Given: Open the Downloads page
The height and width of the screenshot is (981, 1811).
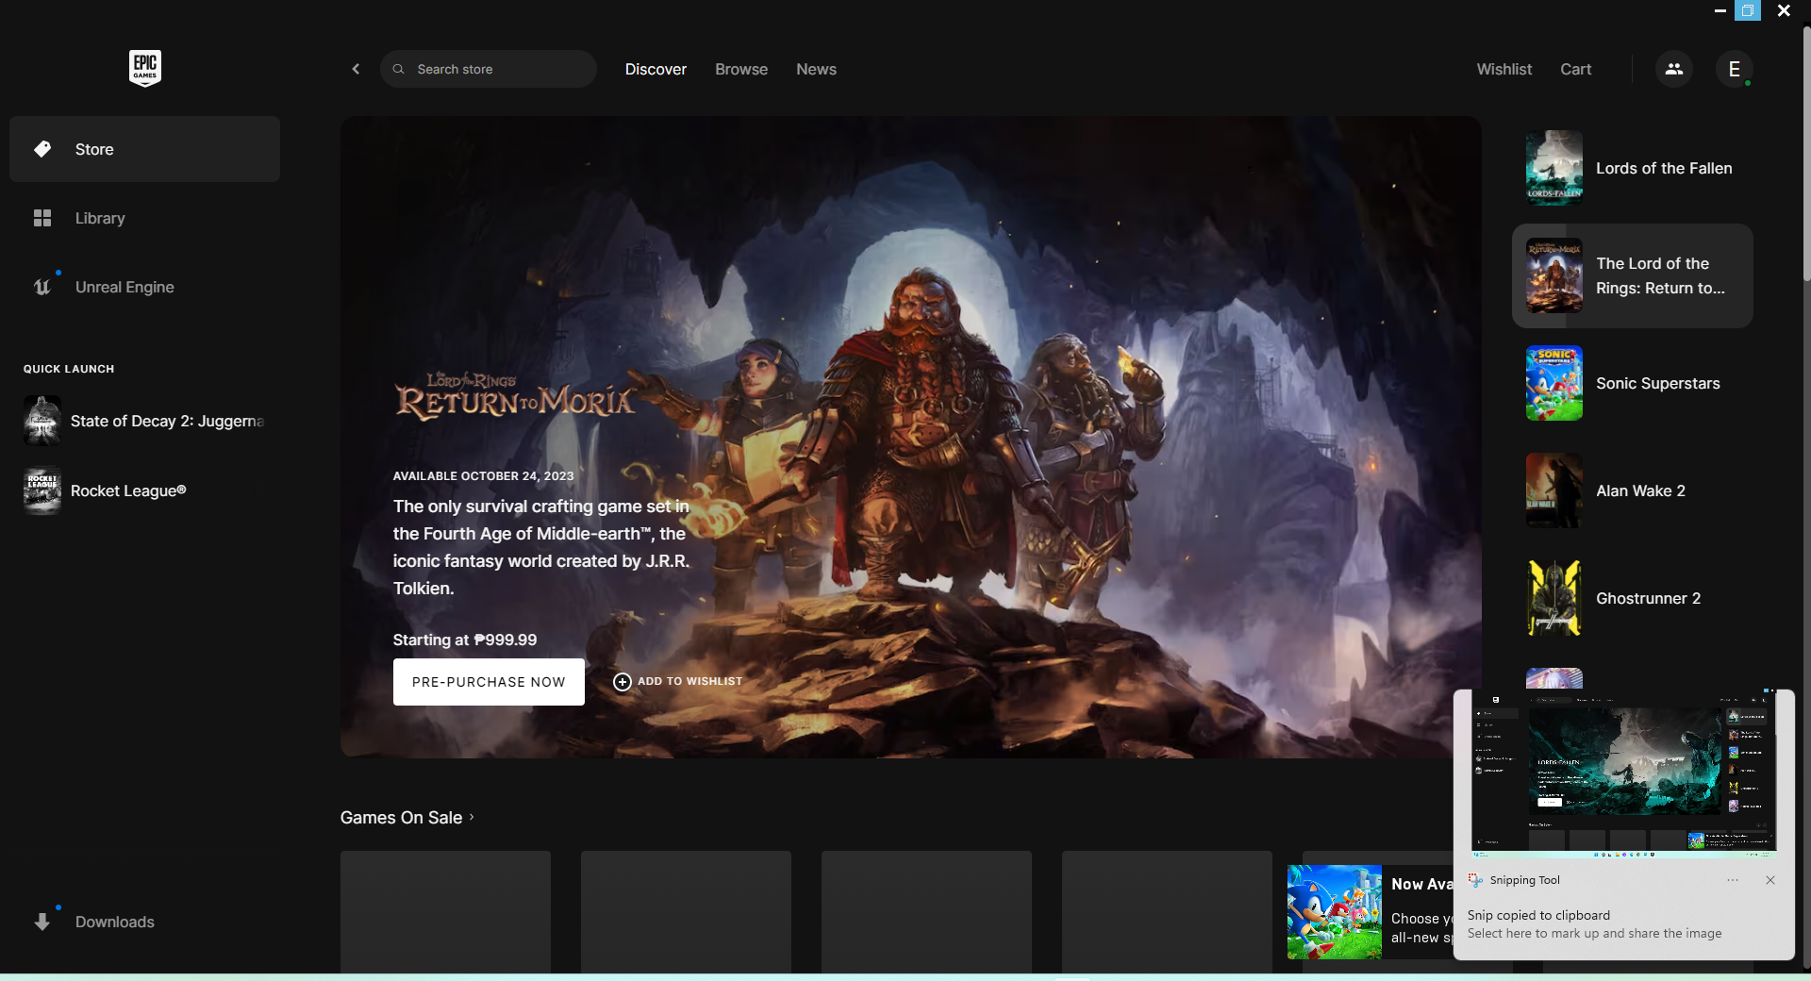Looking at the screenshot, I should pos(144,922).
